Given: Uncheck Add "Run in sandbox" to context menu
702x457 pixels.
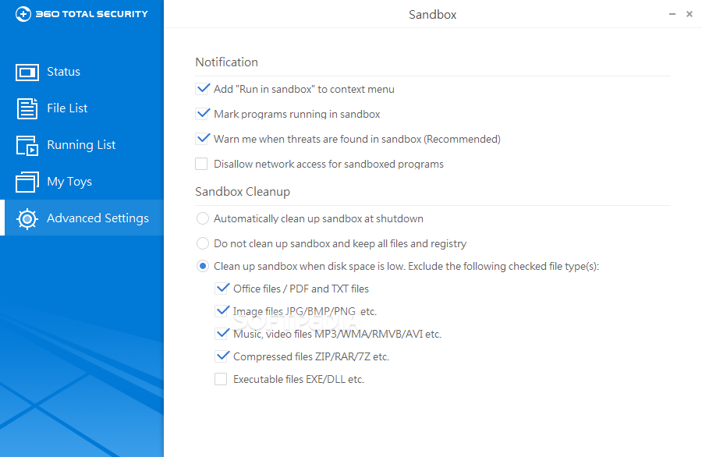Looking at the screenshot, I should point(202,89).
